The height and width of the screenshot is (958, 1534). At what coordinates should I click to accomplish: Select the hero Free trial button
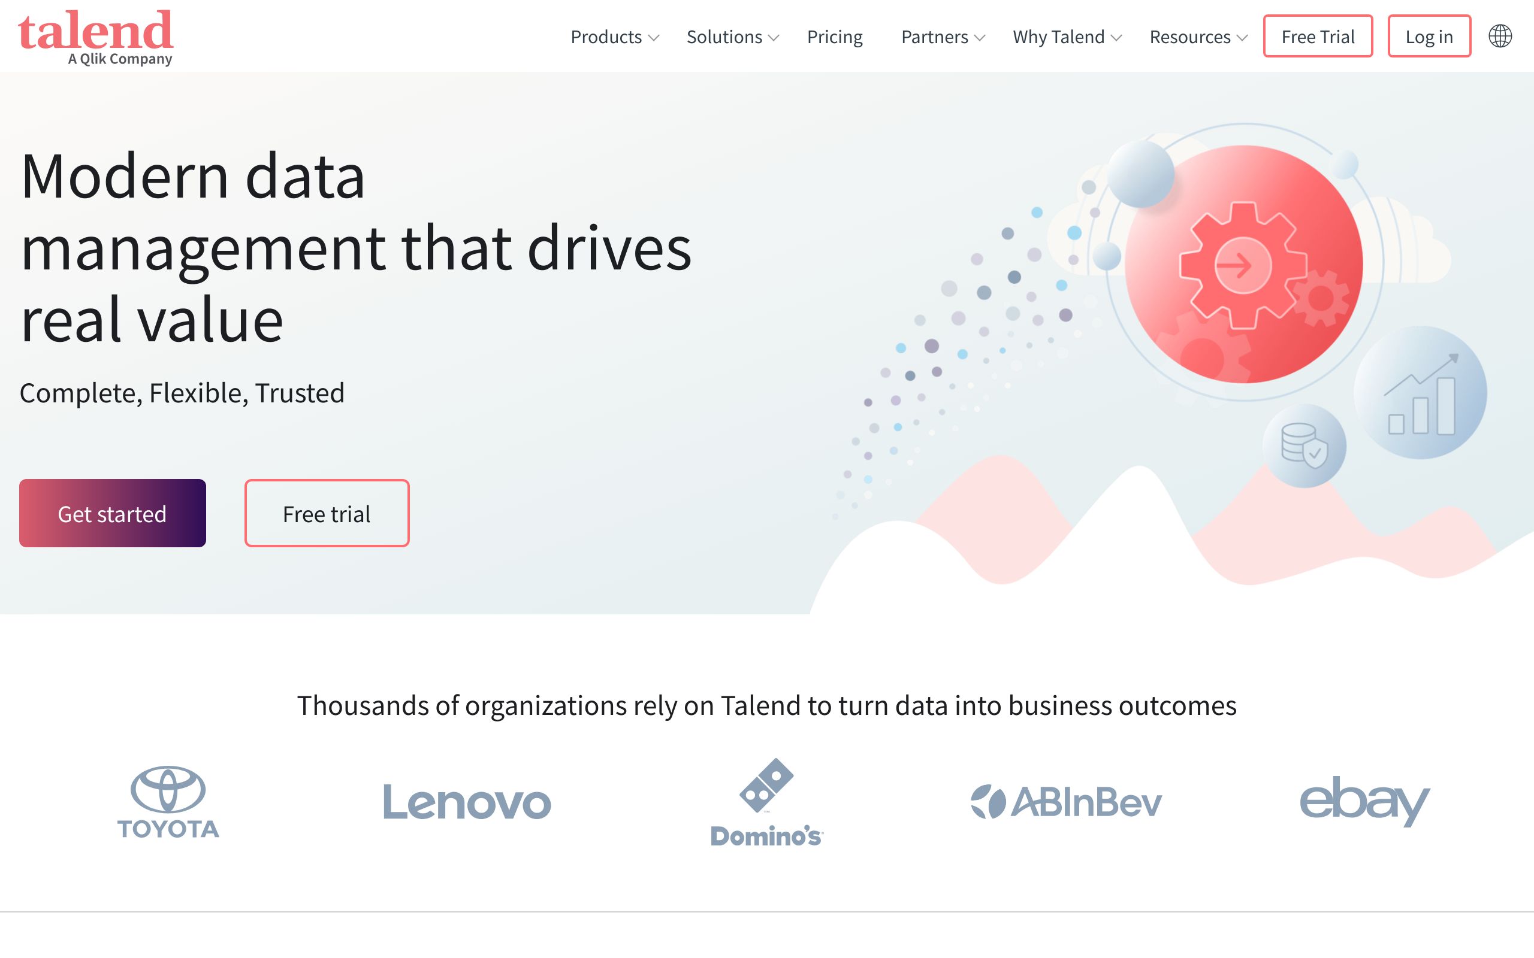(x=327, y=513)
